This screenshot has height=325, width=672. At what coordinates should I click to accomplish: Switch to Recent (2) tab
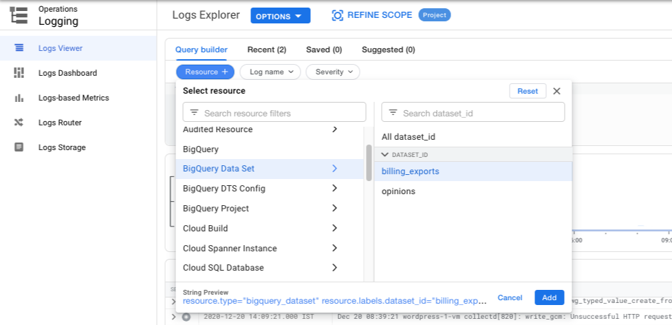point(267,50)
